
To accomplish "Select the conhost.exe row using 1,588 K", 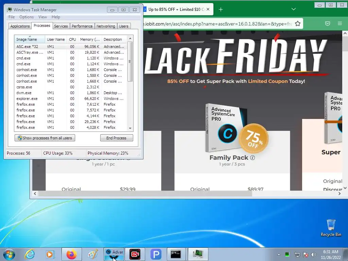I will click(x=71, y=75).
